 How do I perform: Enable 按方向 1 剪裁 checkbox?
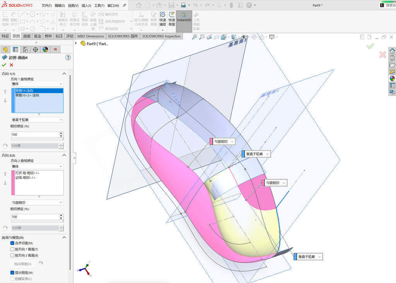point(12,249)
